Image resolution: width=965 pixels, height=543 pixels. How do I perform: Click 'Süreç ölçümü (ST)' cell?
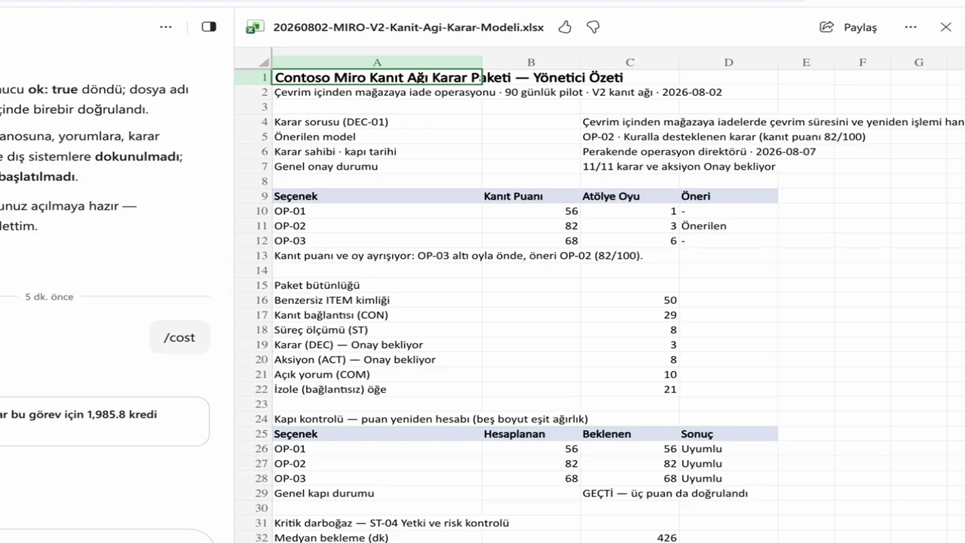377,330
